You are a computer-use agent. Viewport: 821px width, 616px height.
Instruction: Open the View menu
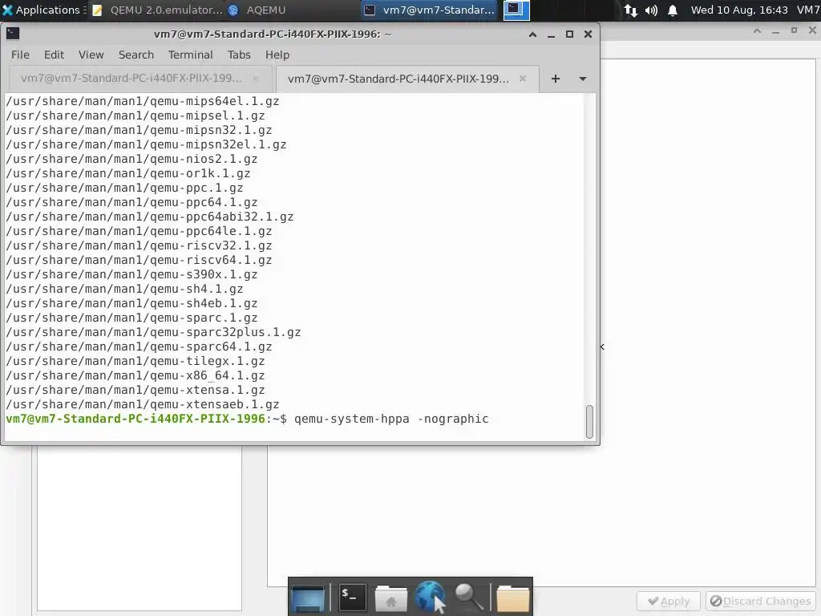pos(91,55)
